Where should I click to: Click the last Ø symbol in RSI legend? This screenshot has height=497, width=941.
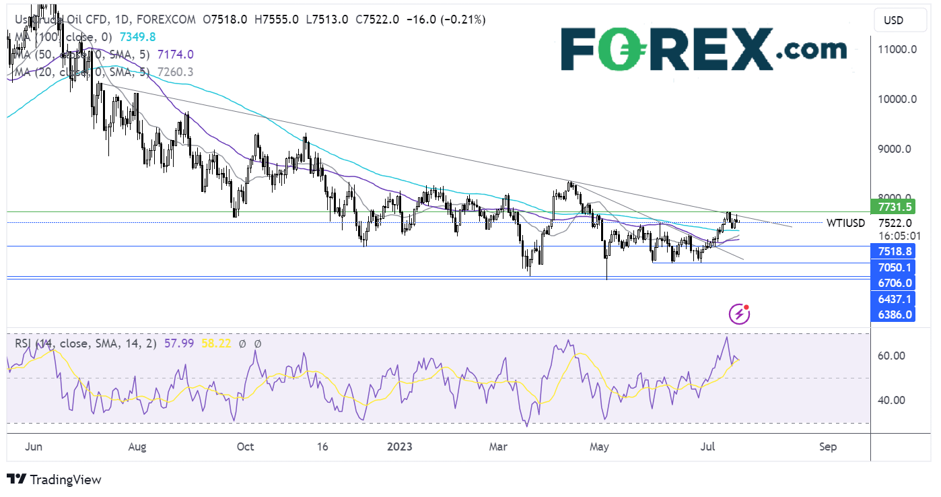(257, 343)
